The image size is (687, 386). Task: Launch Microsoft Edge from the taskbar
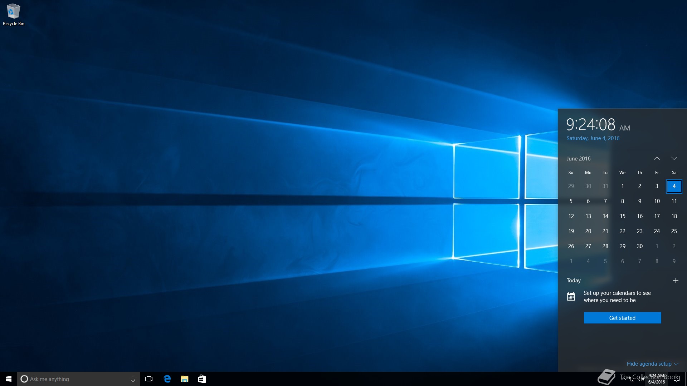(167, 379)
